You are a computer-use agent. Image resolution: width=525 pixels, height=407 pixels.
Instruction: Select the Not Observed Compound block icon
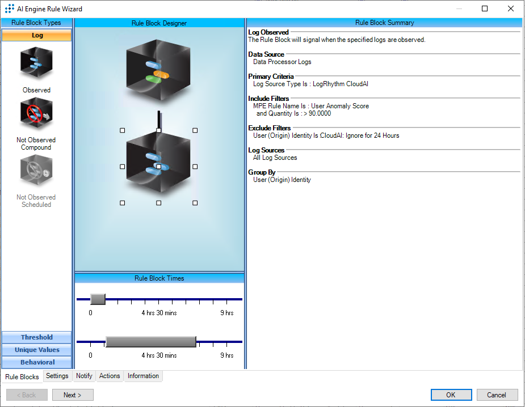coord(36,113)
